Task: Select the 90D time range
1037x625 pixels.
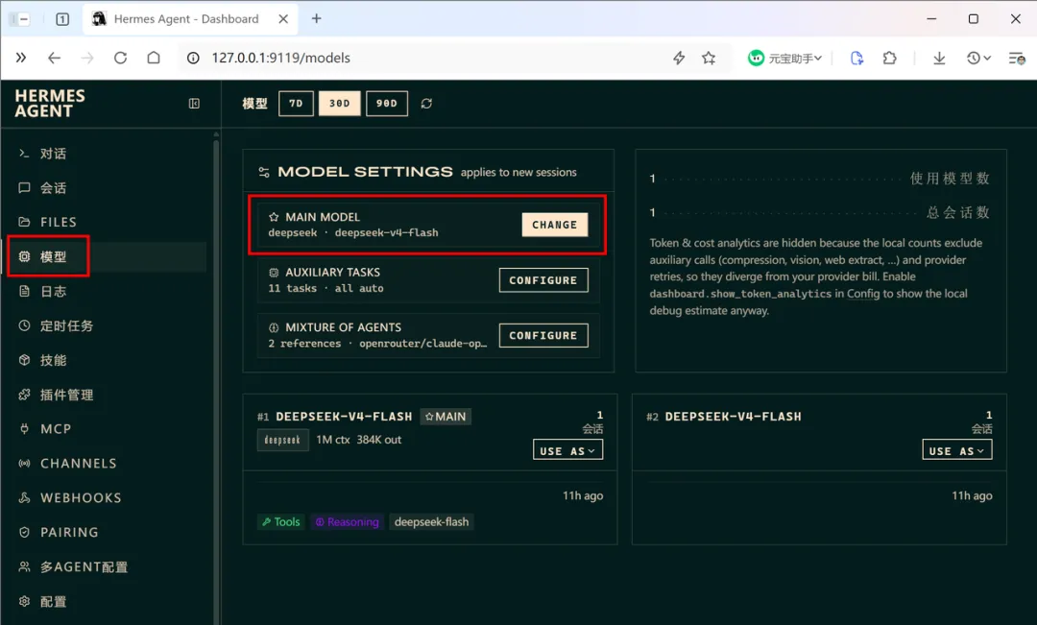Action: pos(387,103)
